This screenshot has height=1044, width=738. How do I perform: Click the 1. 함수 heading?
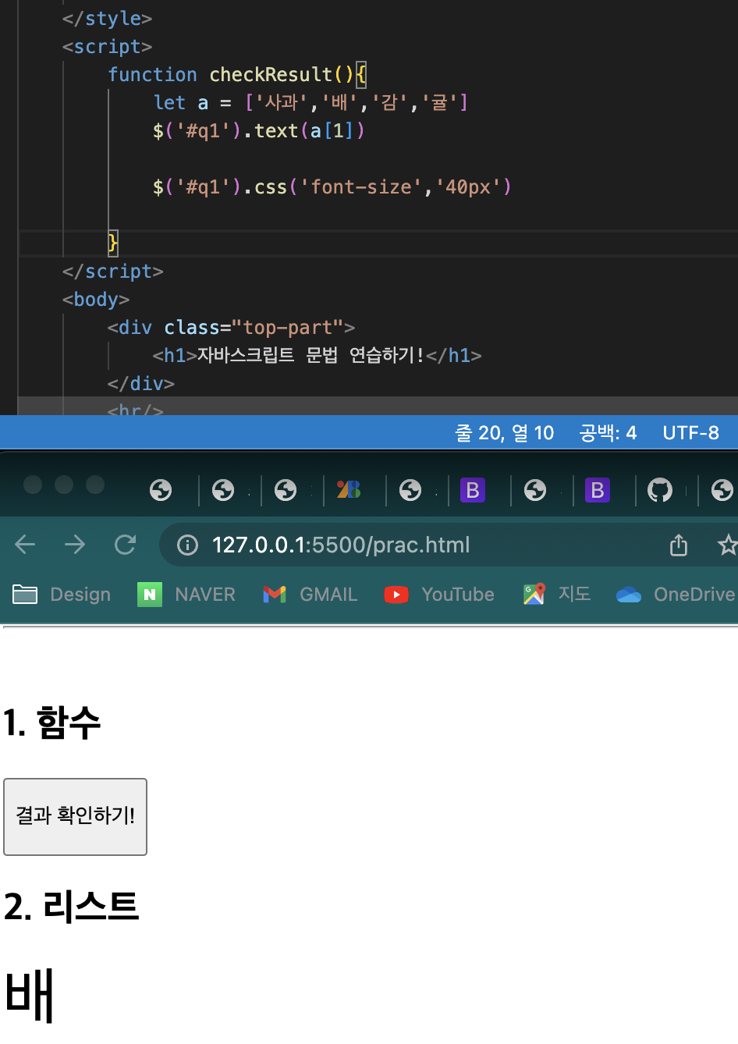coord(52,723)
